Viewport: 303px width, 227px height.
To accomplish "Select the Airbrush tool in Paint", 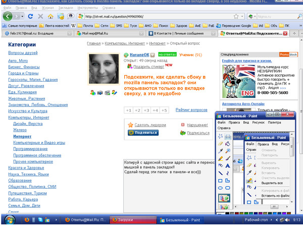I will [221, 165].
